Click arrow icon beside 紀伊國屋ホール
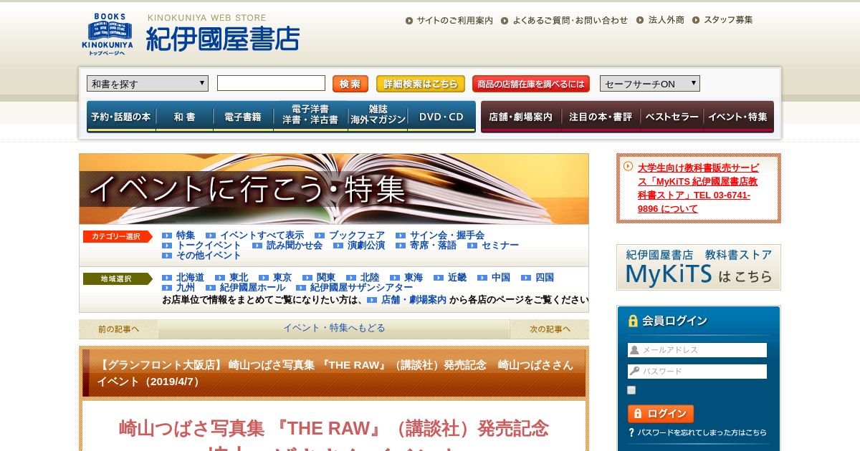The image size is (860, 451). pyautogui.click(x=211, y=288)
